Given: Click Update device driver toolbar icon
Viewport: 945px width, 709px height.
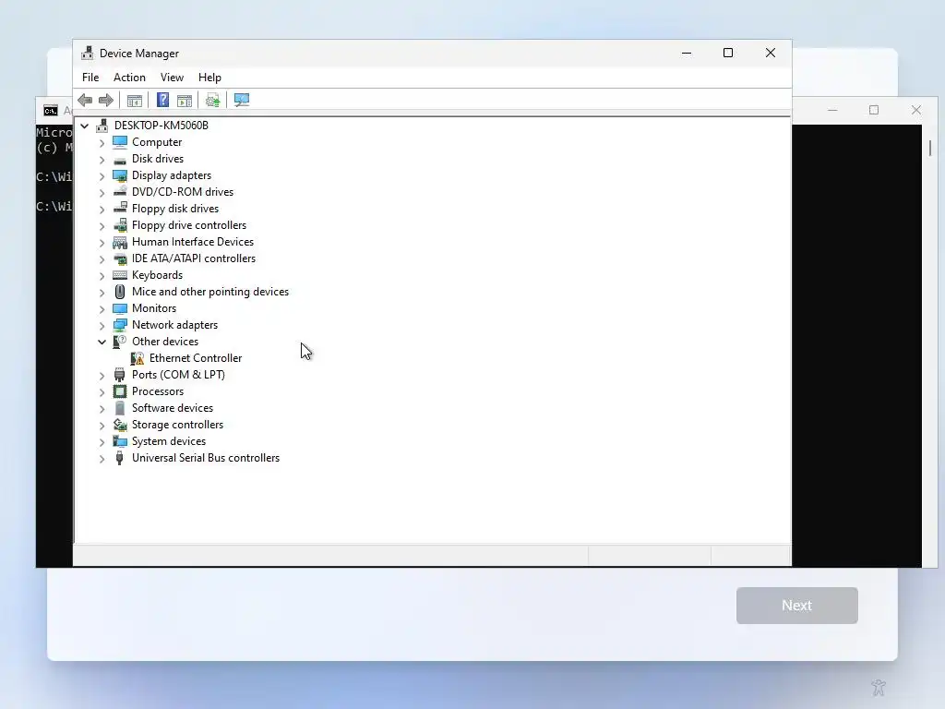Looking at the screenshot, I should click(x=212, y=100).
